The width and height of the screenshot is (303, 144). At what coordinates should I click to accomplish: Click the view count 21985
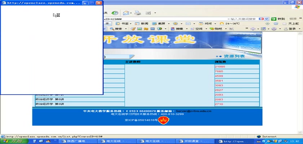(220, 67)
